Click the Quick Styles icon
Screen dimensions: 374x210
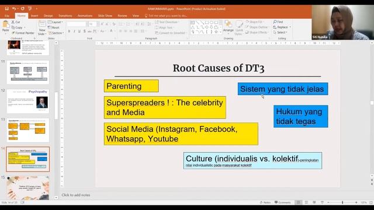click(x=239, y=24)
